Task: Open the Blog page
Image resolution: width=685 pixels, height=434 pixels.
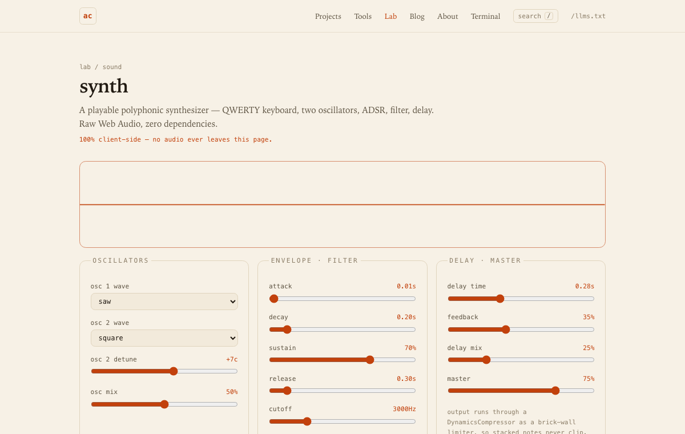Action: [417, 16]
